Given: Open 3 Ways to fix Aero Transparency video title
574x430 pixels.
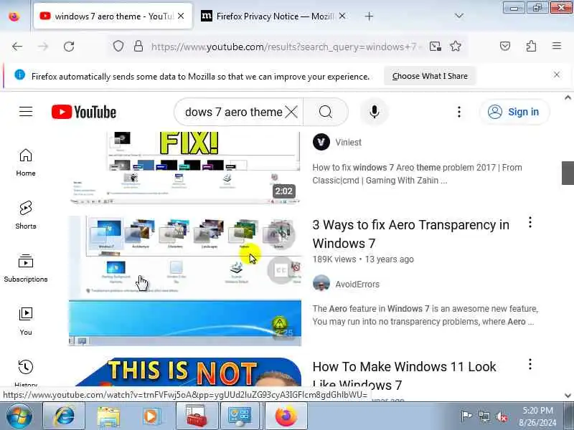Looking at the screenshot, I should (410, 234).
